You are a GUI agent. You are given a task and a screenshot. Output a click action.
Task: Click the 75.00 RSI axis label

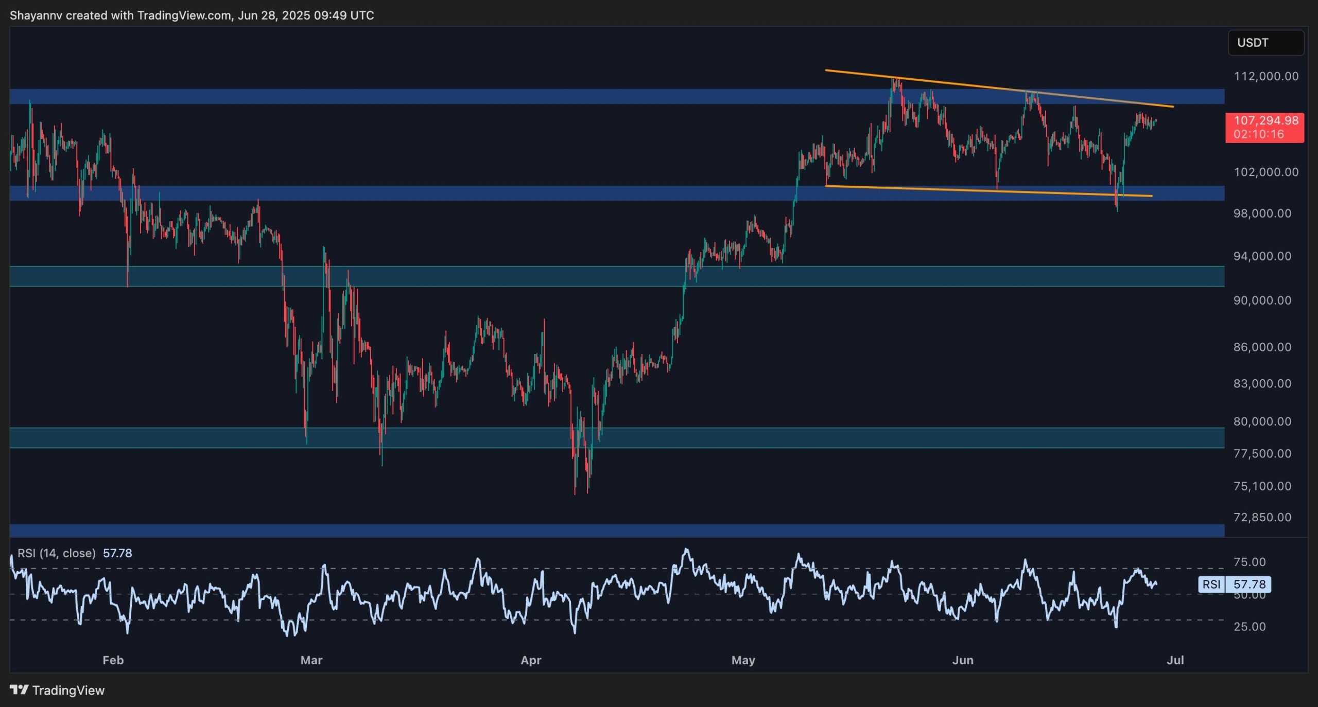(x=1249, y=562)
